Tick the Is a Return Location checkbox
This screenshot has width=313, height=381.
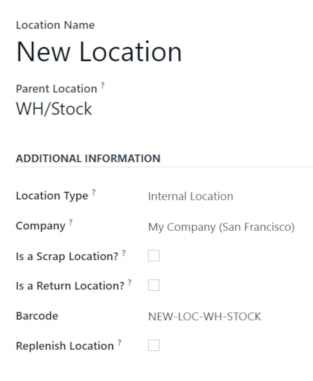point(154,285)
